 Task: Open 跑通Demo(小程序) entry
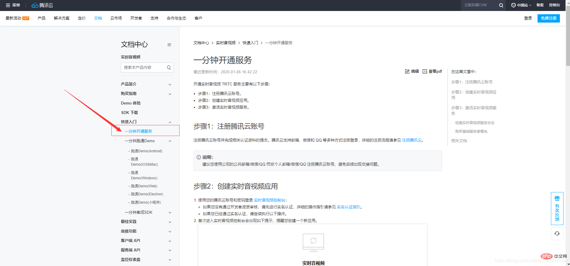(146, 202)
